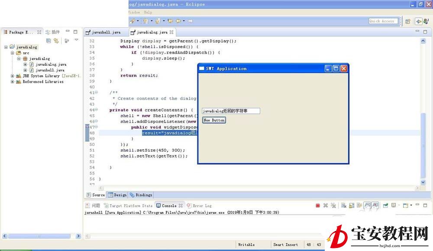
Task: Click the Open Perspective icon
Action: pyautogui.click(x=408, y=21)
